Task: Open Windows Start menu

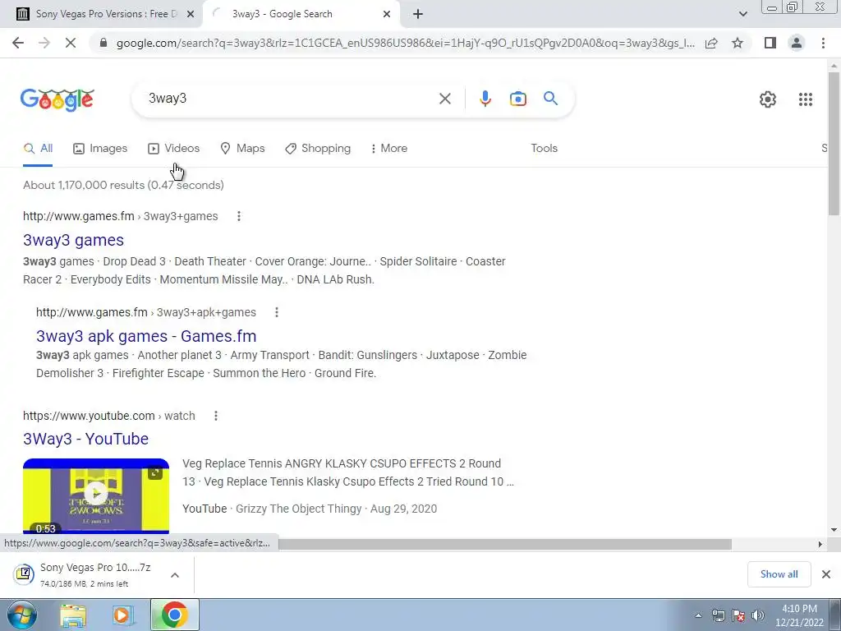Action: 21,615
